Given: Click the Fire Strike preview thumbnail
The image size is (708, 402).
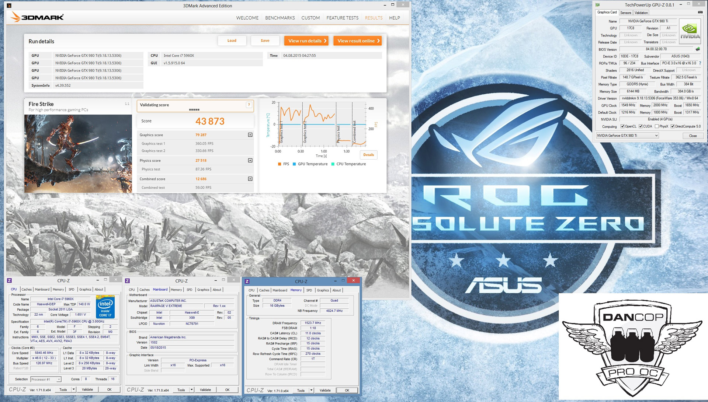Looking at the screenshot, I should pos(78,153).
